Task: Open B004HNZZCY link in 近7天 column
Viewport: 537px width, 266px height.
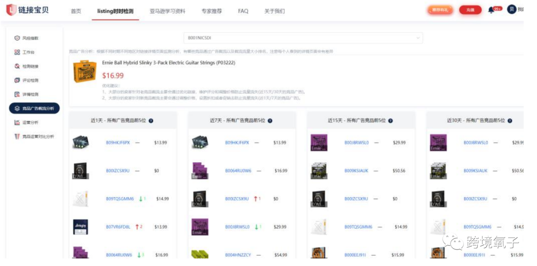Action: (x=238, y=255)
